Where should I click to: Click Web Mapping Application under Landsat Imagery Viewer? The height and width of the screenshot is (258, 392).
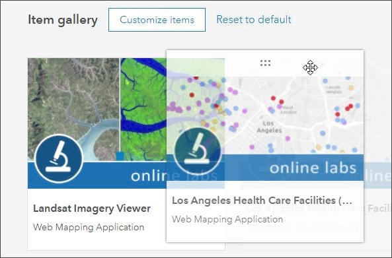pyautogui.click(x=89, y=227)
